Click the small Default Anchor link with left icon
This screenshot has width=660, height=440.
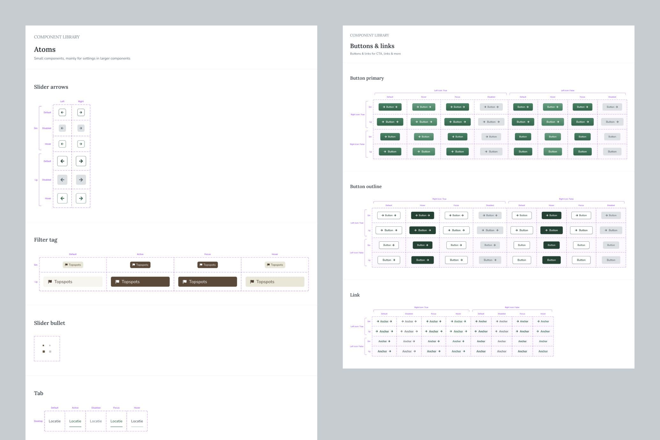[x=385, y=321]
